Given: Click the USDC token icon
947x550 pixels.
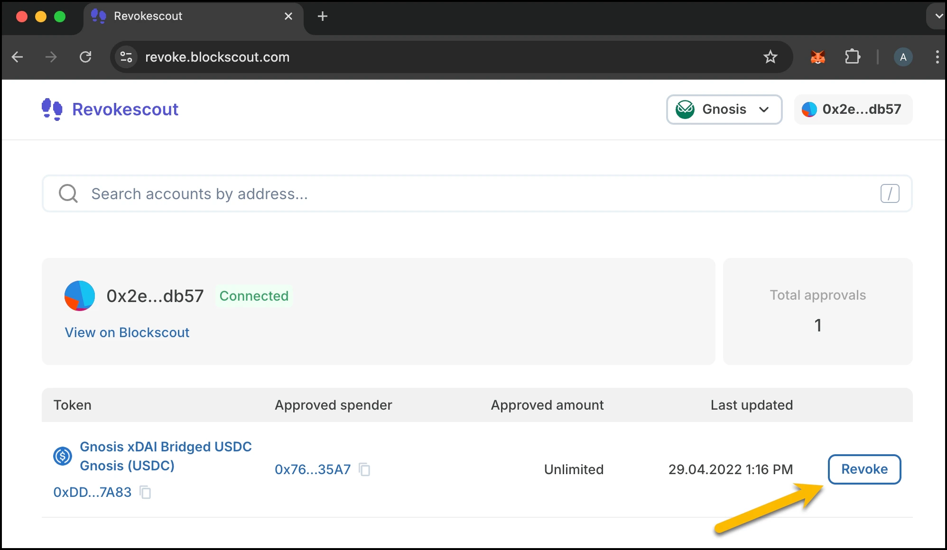Looking at the screenshot, I should point(63,456).
